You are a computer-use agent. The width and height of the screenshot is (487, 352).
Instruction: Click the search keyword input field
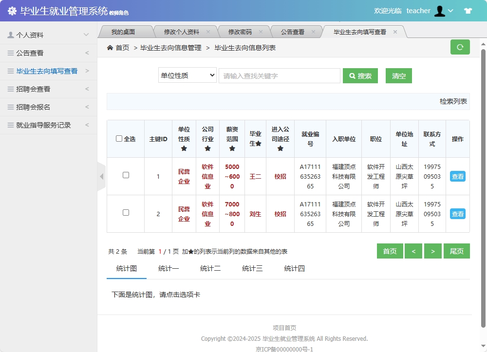pos(279,75)
